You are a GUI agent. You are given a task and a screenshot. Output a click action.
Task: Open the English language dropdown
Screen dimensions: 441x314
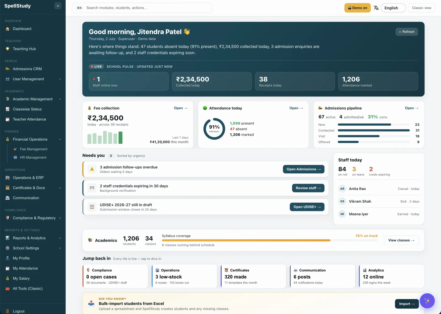[x=393, y=8]
